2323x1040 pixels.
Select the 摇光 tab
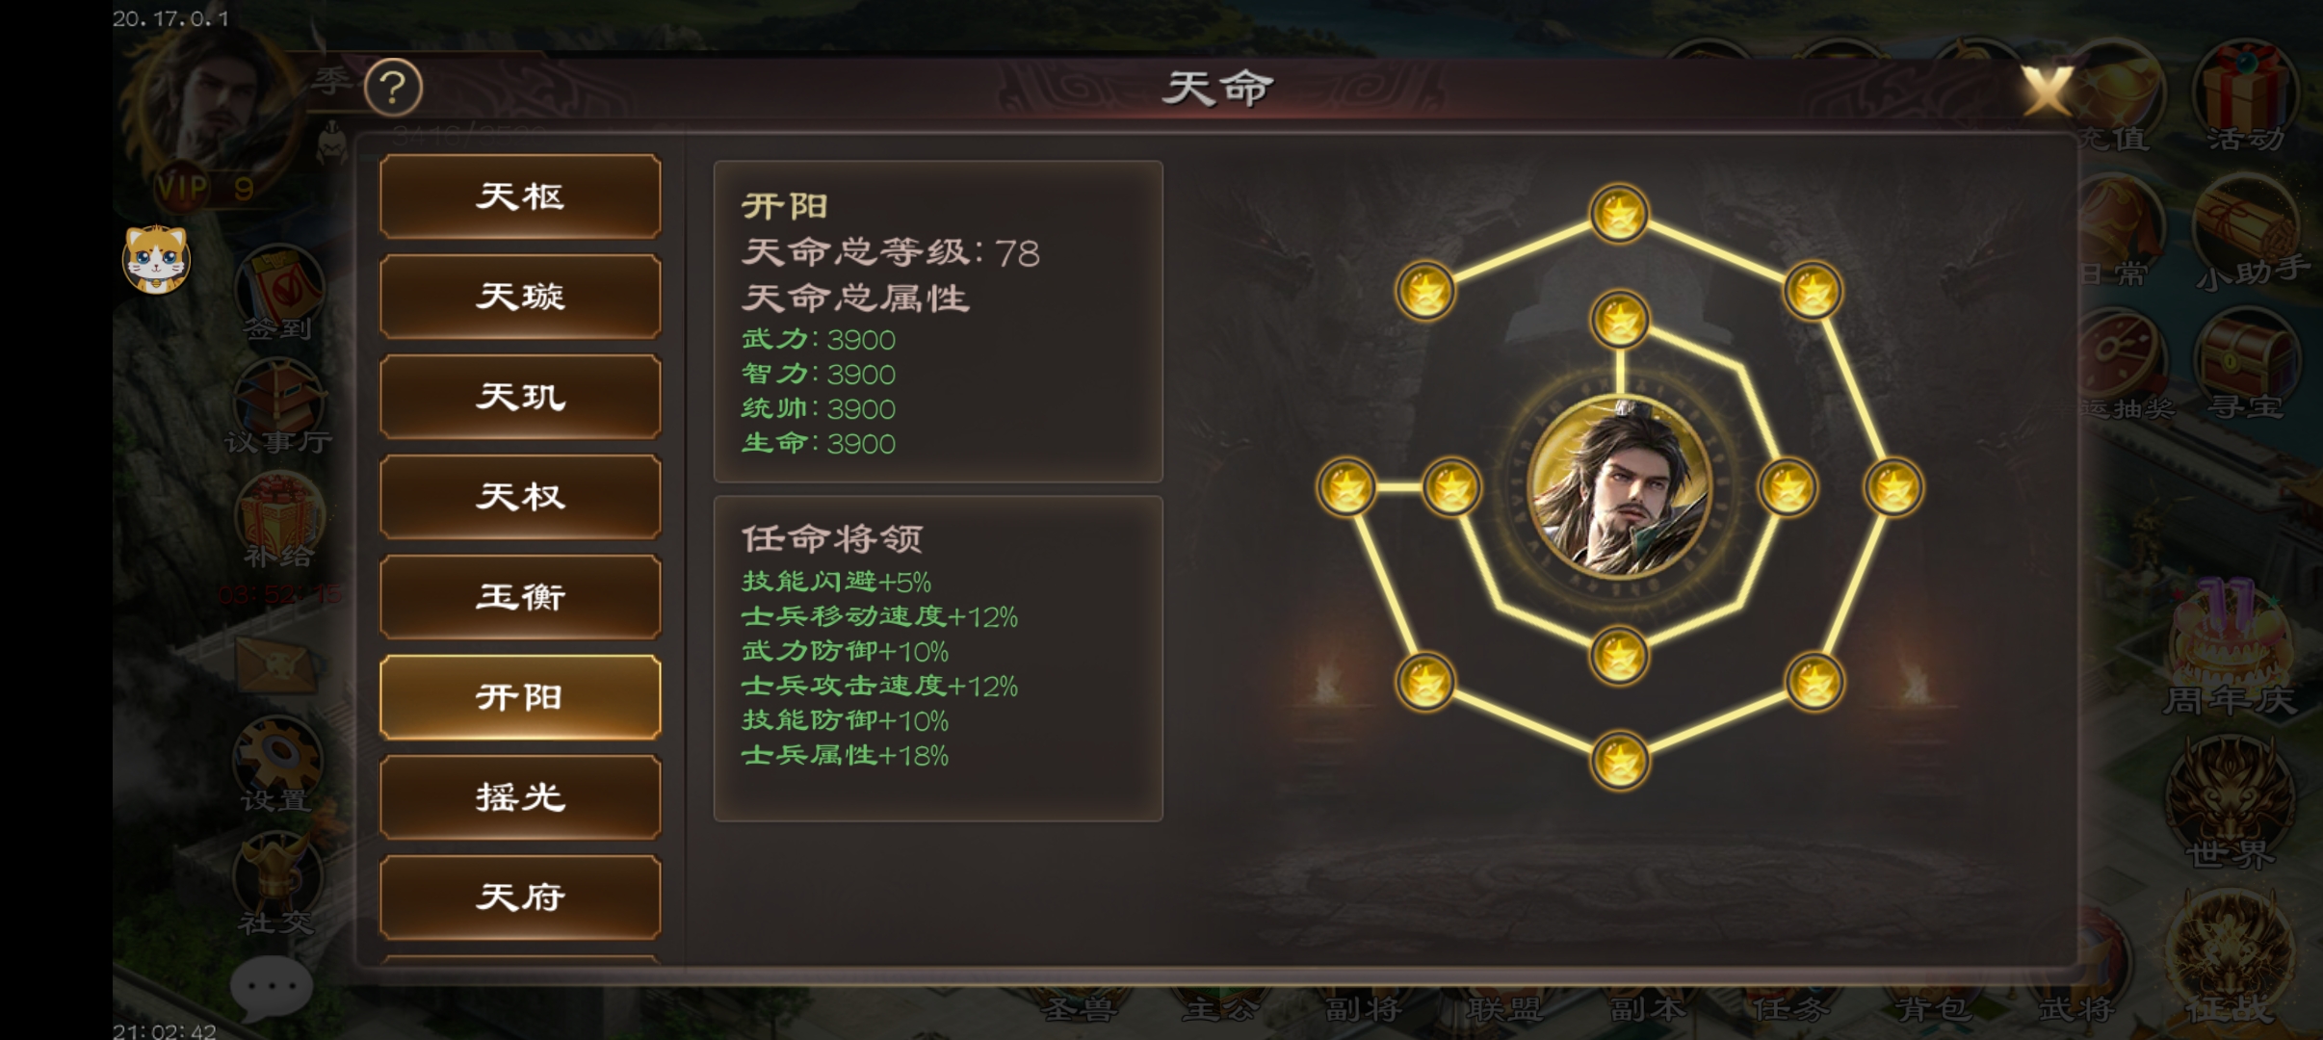coord(520,797)
